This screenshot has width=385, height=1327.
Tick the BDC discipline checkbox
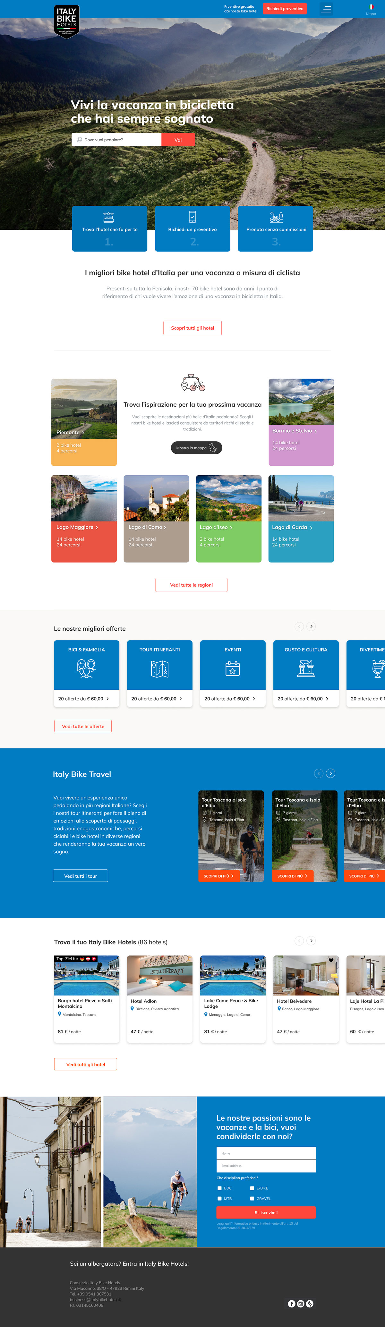(219, 1188)
